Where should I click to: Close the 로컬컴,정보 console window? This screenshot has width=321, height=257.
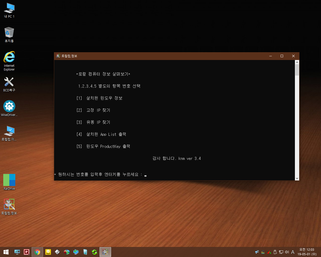click(293, 56)
